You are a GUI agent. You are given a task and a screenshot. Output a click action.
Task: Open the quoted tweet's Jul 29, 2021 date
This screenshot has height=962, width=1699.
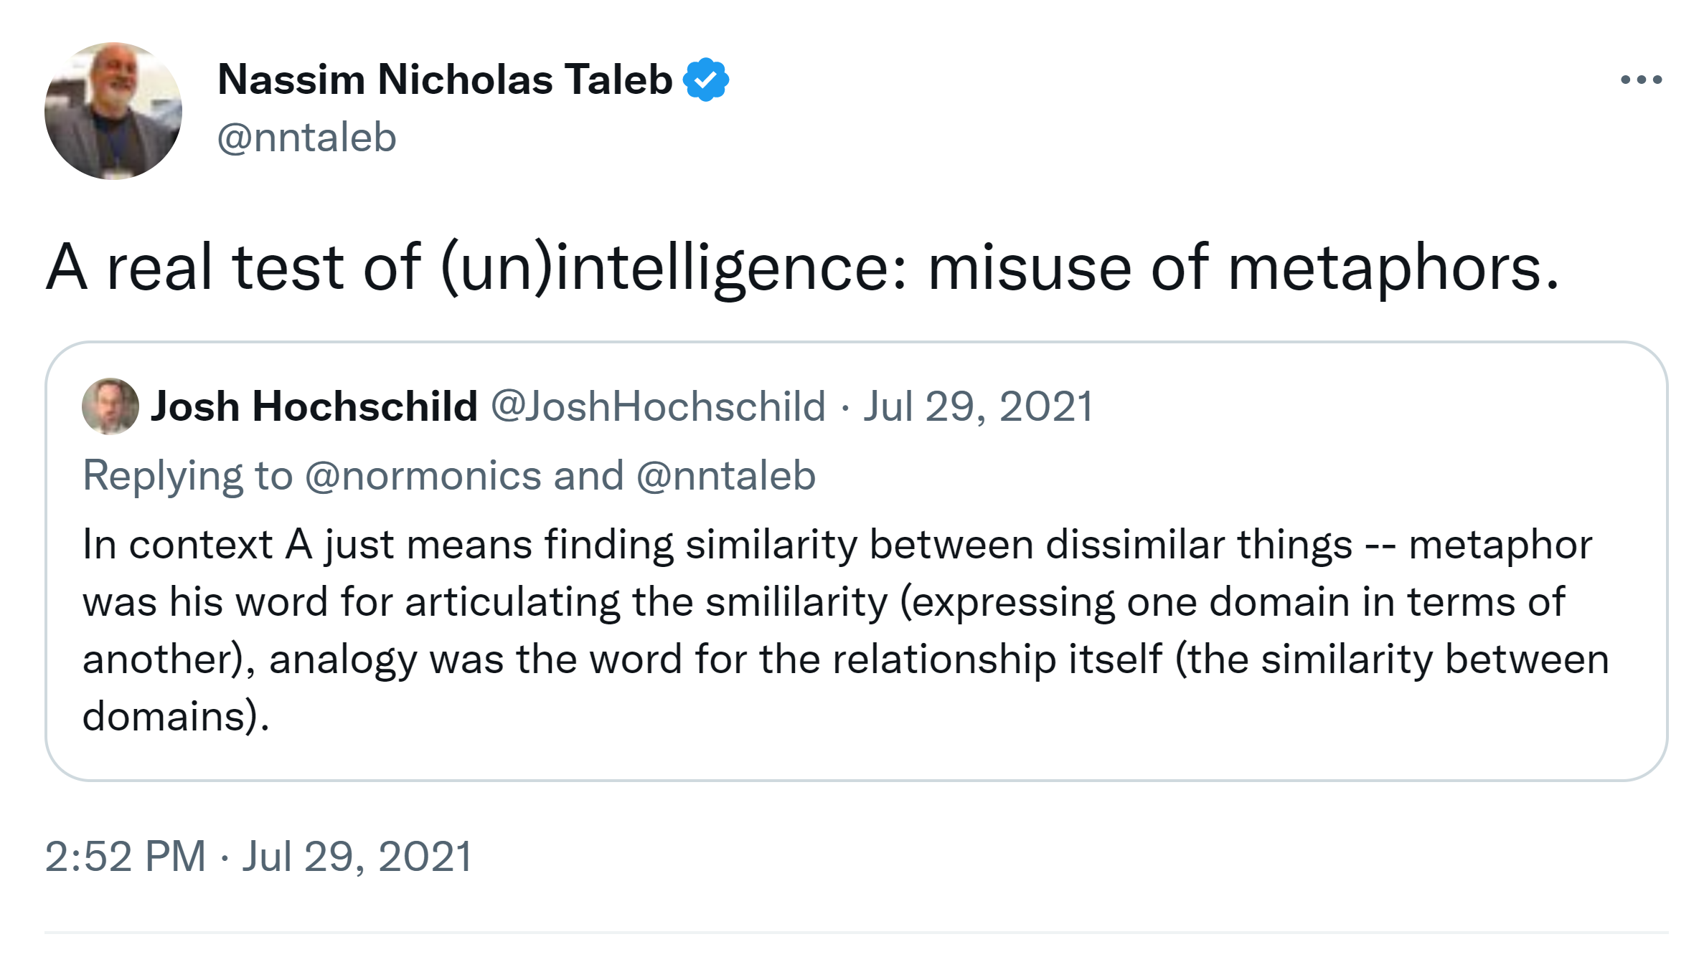[x=977, y=406]
